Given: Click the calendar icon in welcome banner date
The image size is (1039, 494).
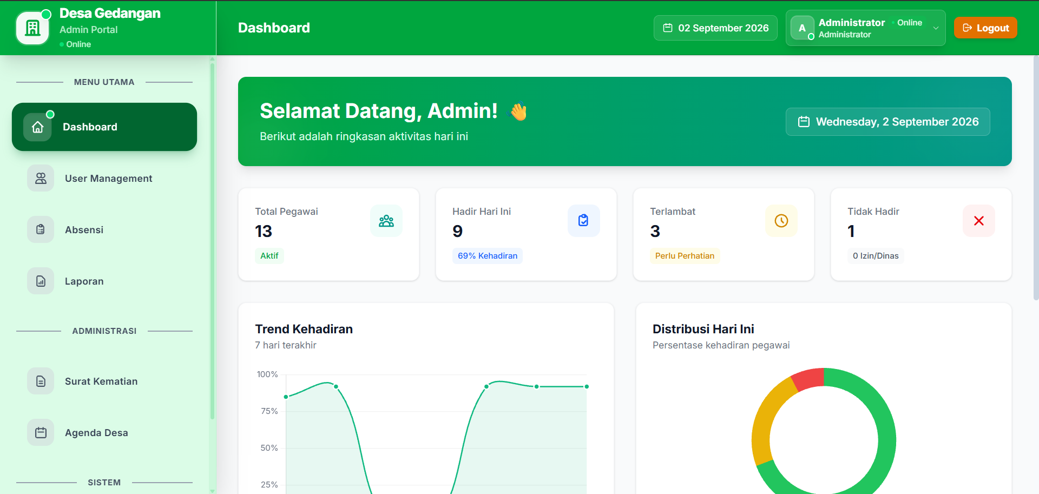Looking at the screenshot, I should tap(804, 122).
